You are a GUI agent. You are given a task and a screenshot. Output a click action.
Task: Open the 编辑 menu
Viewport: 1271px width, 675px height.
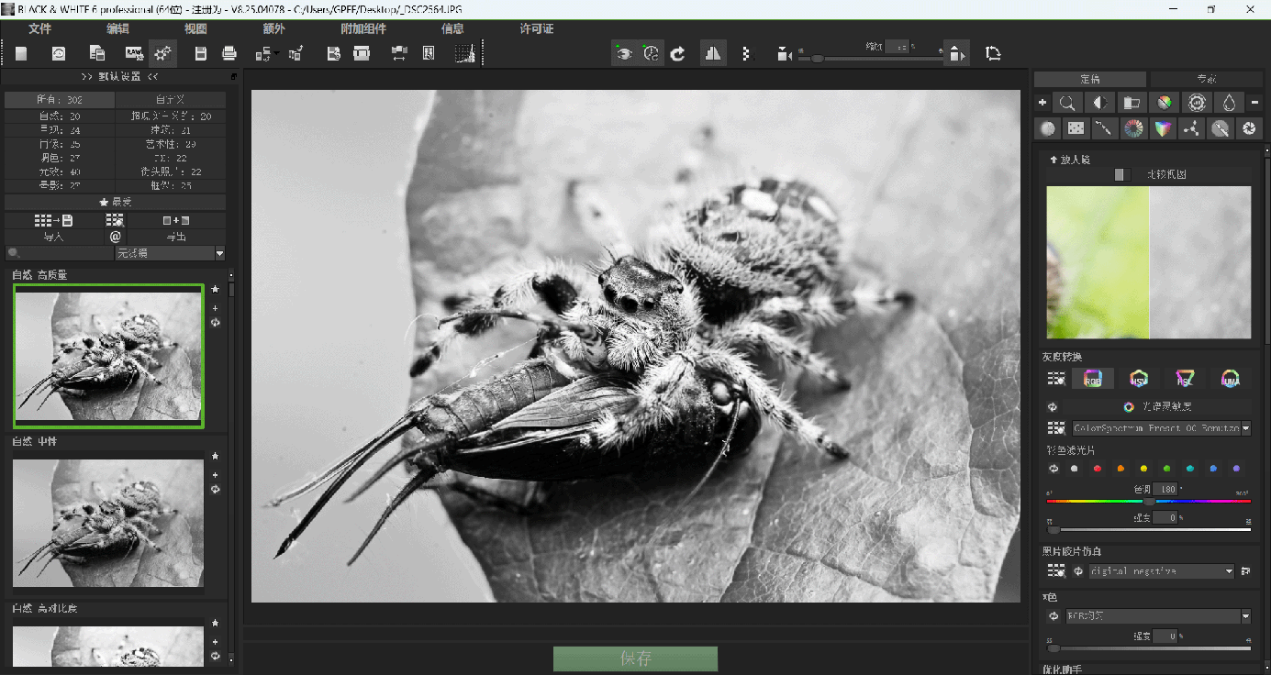coord(118,28)
